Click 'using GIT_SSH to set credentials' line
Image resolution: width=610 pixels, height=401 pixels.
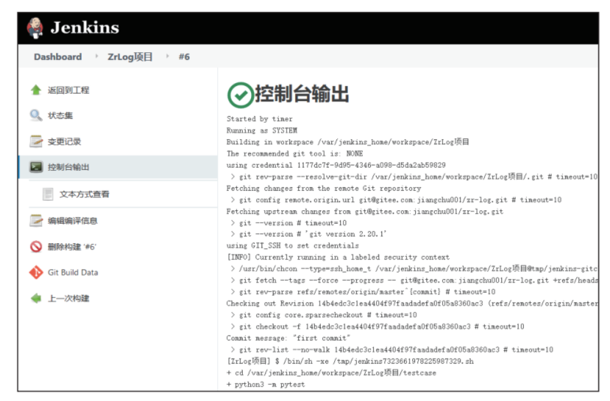(293, 246)
